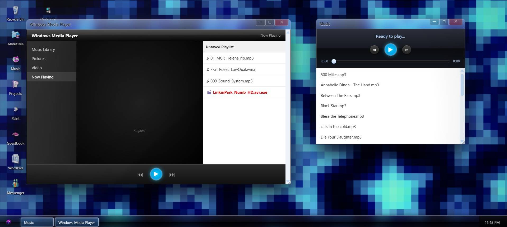Skip to next track in Windows Media Player
The width and height of the screenshot is (507, 227).
pyautogui.click(x=172, y=175)
